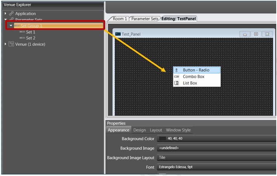Click the Venue Explorer panel title
The image size is (277, 176).
click(17, 5)
